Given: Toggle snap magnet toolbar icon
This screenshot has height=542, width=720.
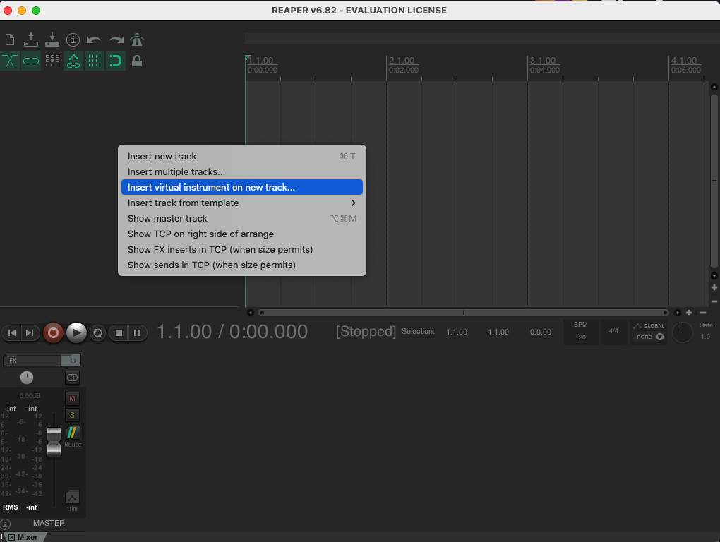Looking at the screenshot, I should 115,61.
